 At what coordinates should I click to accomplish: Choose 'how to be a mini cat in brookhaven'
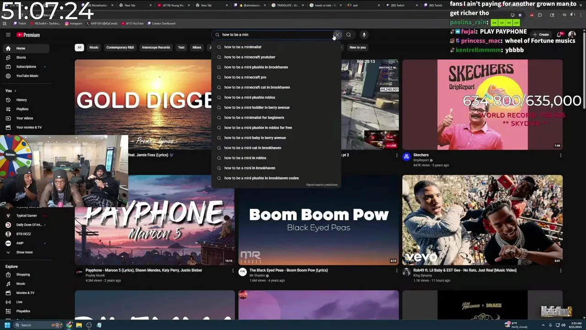(x=276, y=148)
